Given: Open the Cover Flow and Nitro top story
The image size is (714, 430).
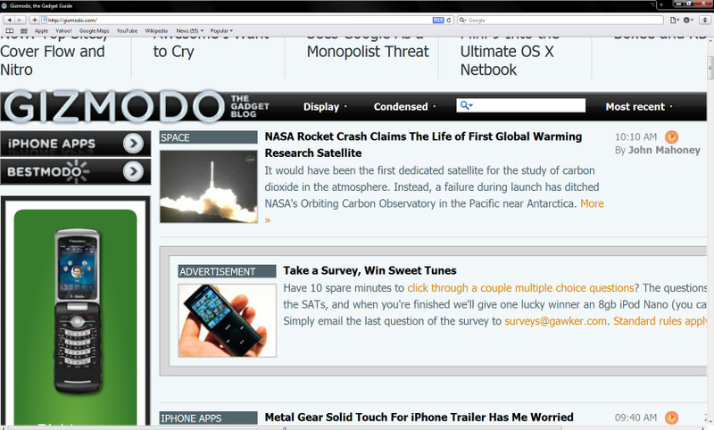Looking at the screenshot, I should click(53, 60).
